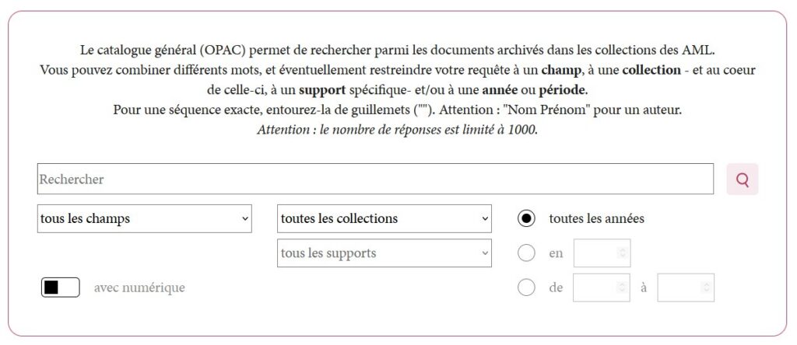Screen dimensions: 797x345
Task: Choose the "en" single-year radio button
Action: point(527,253)
